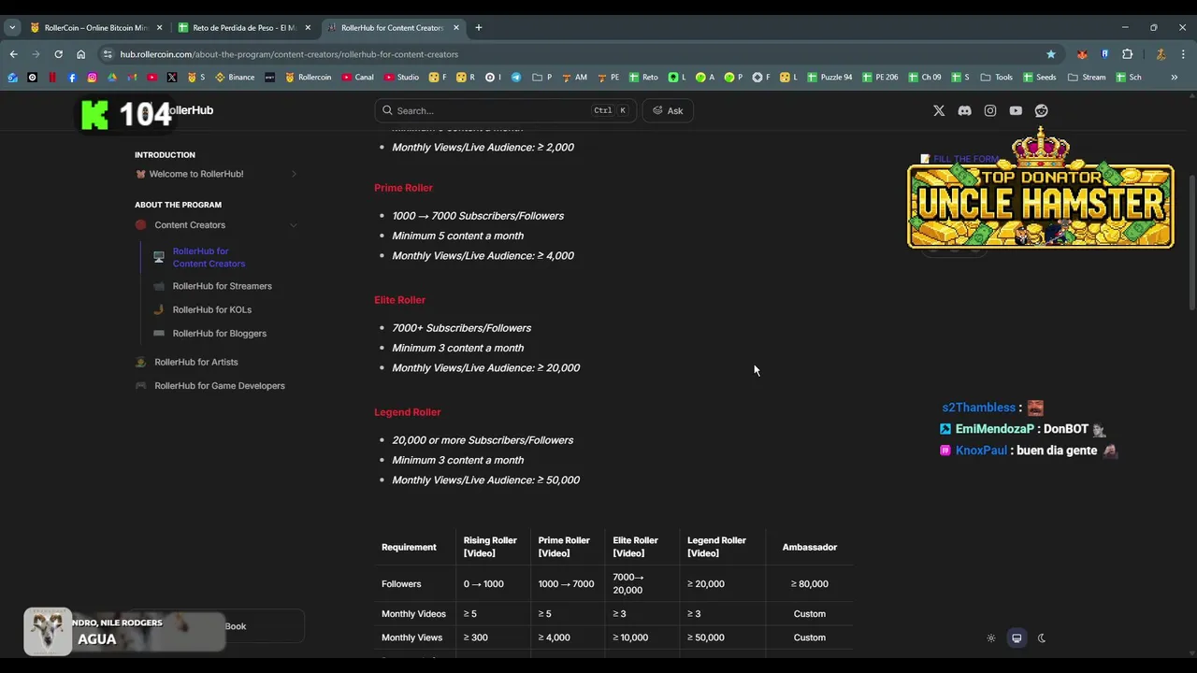Expand the Welcome to RollerHub chevron
The height and width of the screenshot is (673, 1197).
click(294, 174)
